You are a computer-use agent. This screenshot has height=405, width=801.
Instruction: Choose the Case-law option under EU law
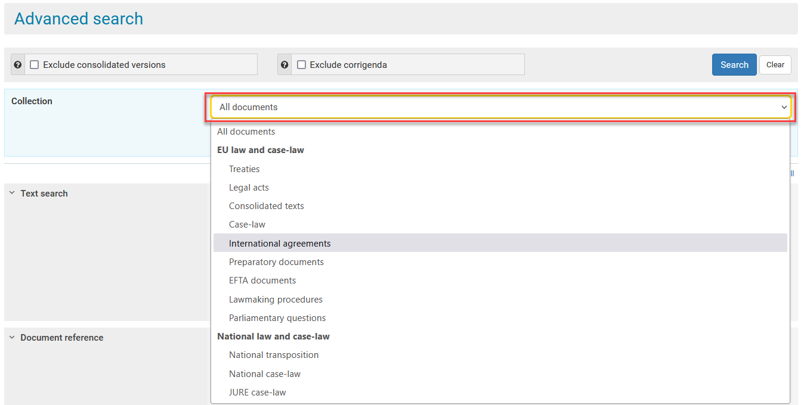point(500,225)
